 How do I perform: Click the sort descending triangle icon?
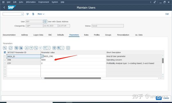[31, 48]
